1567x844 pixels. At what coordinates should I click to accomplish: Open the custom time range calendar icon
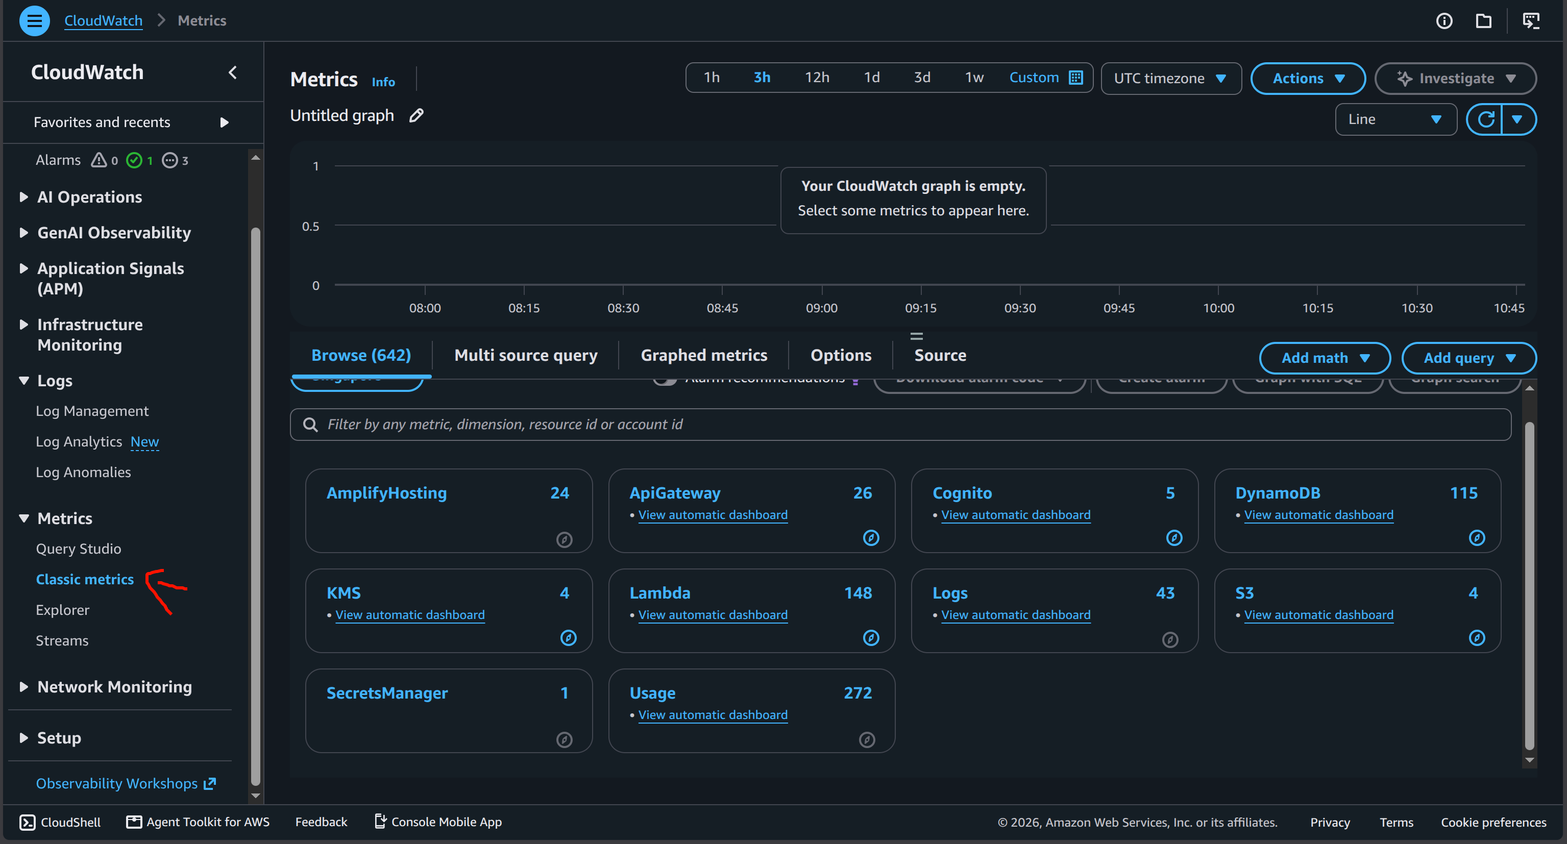(x=1076, y=78)
